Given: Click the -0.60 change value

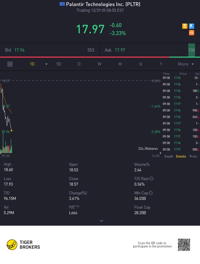Looking at the screenshot, I should tap(115, 25).
